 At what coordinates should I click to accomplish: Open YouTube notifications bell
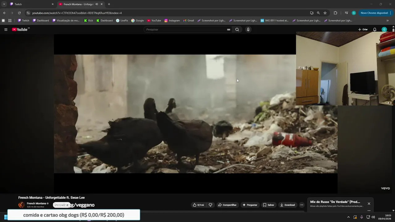[x=375, y=30]
